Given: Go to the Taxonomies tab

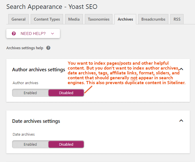Looking at the screenshot, I should 99,19.
